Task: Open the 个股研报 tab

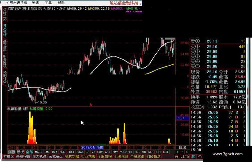Action: click(x=104, y=156)
